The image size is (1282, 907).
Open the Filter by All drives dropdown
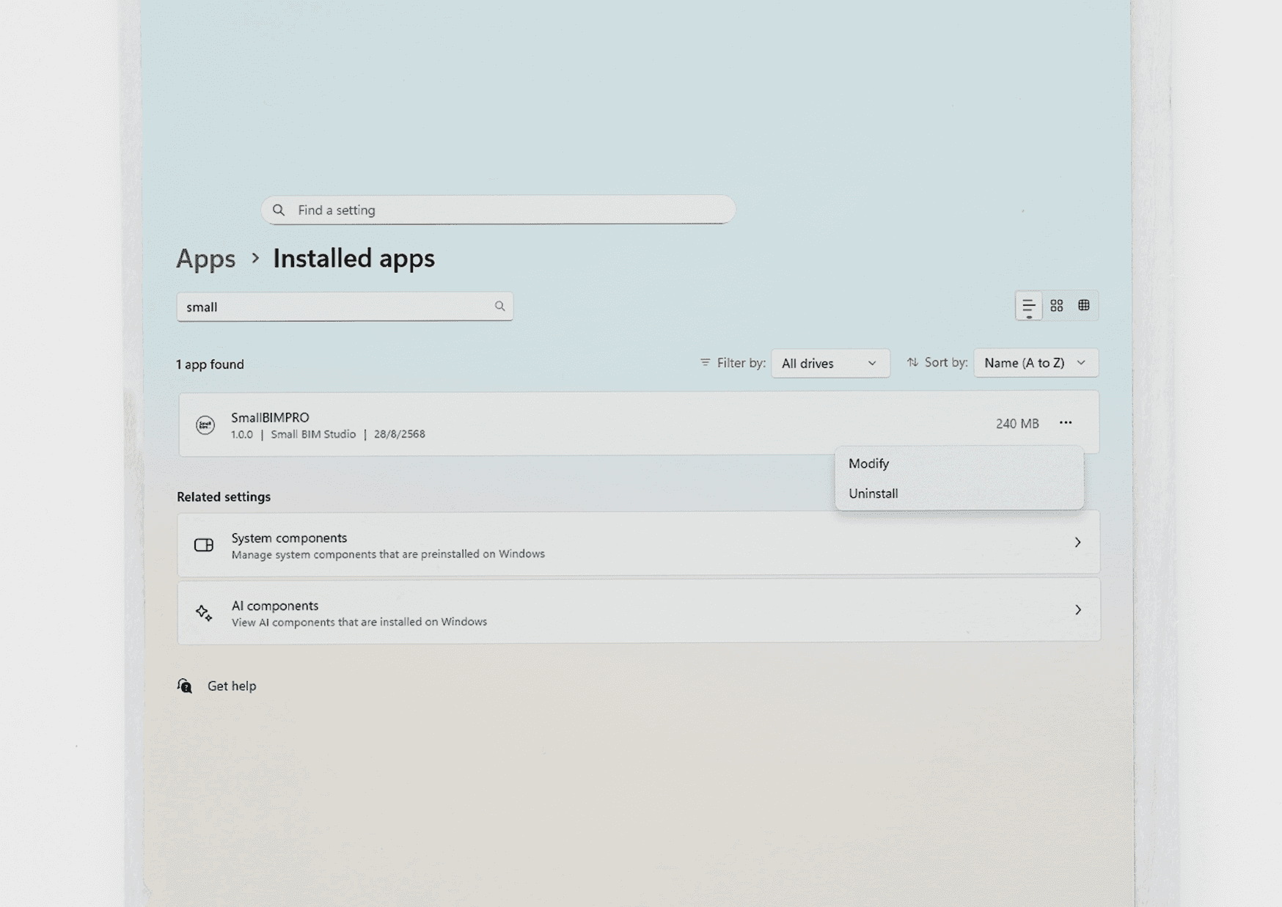(829, 363)
